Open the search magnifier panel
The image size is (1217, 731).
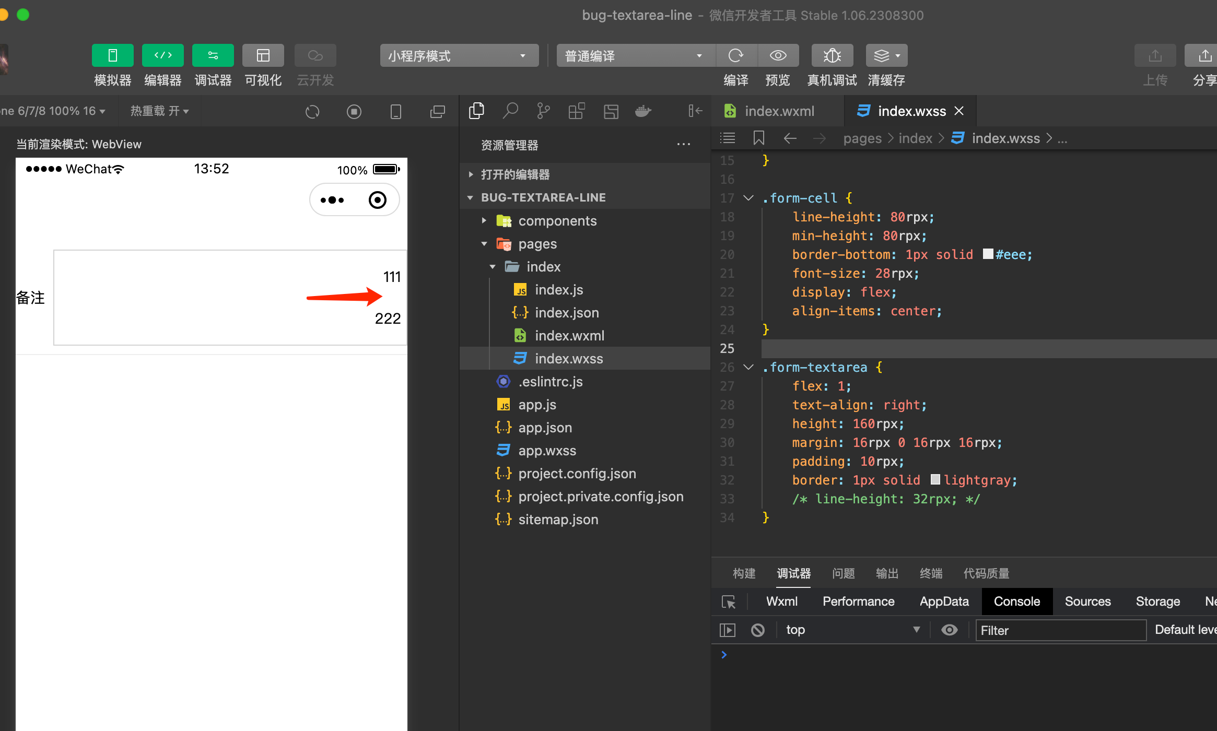(x=510, y=111)
